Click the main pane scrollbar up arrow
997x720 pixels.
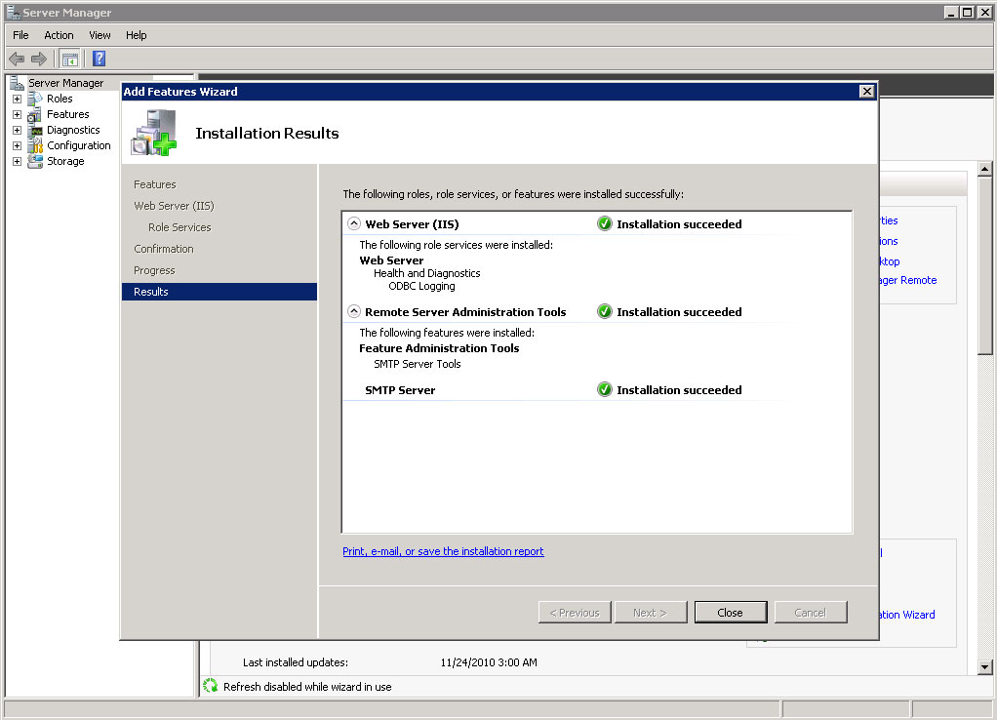coord(985,169)
